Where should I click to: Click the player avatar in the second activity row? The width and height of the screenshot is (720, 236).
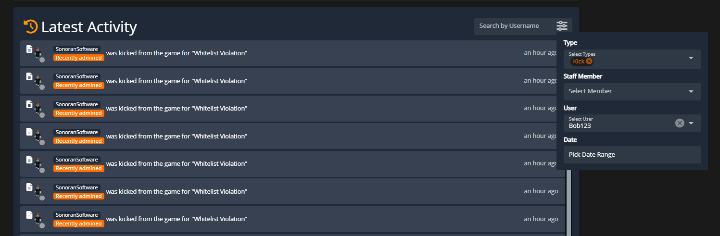click(x=38, y=83)
